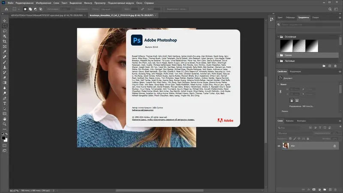Image resolution: width=343 pixels, height=193 pixels.
Task: Expand the Синие gradient group
Action: tap(278, 55)
